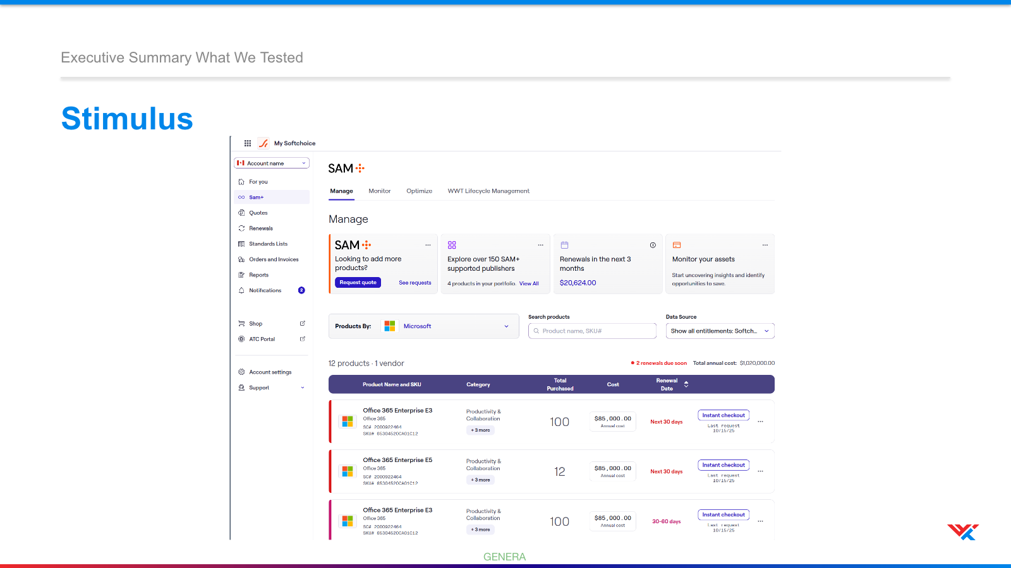Screen dimensions: 1011x568
Task: Switch to the Manage tab
Action: 341,191
